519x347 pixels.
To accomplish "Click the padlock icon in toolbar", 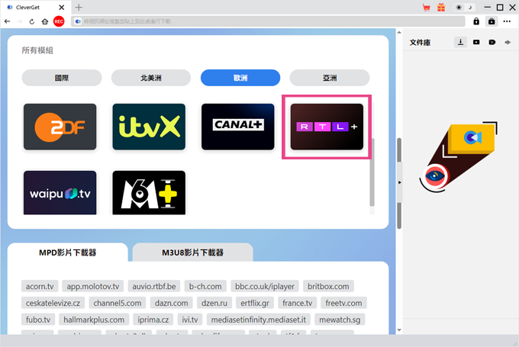I will tap(476, 21).
